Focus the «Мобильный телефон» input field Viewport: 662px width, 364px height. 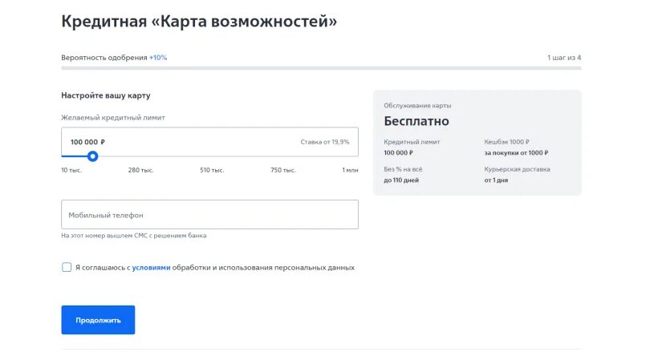[209, 215]
